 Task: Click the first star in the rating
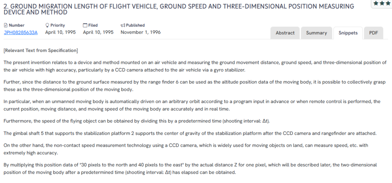(x=376, y=3)
